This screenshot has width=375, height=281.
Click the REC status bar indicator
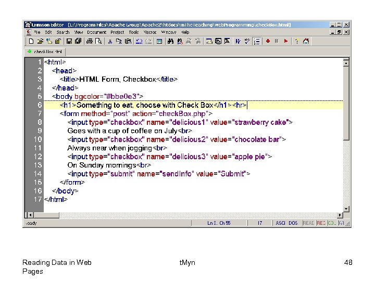[x=321, y=223]
